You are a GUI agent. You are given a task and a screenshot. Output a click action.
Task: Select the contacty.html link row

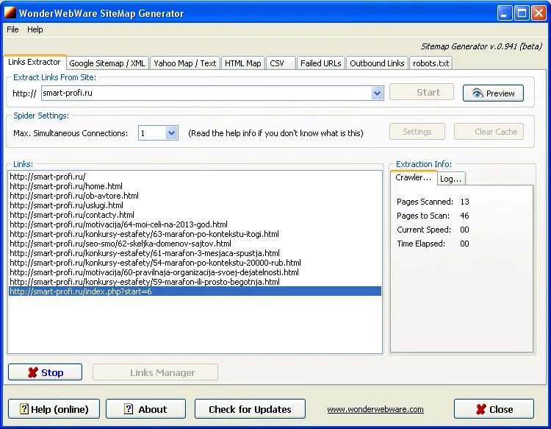coord(195,215)
